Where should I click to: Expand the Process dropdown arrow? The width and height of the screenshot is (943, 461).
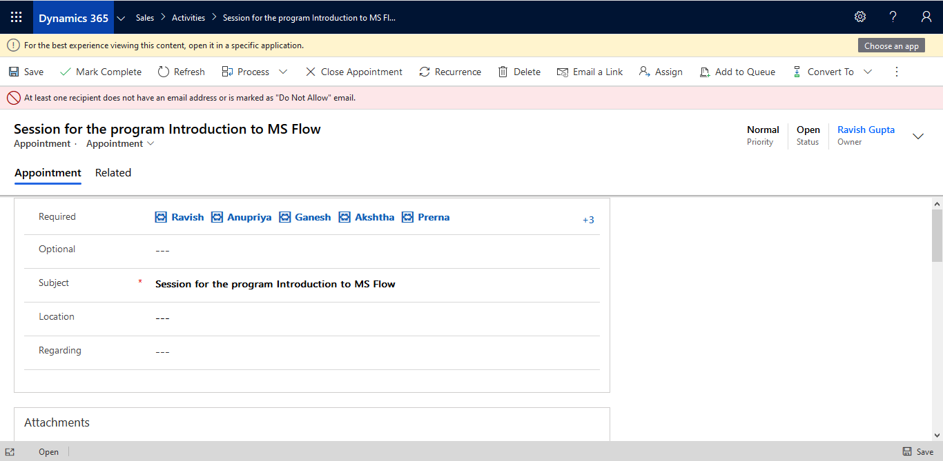[283, 72]
